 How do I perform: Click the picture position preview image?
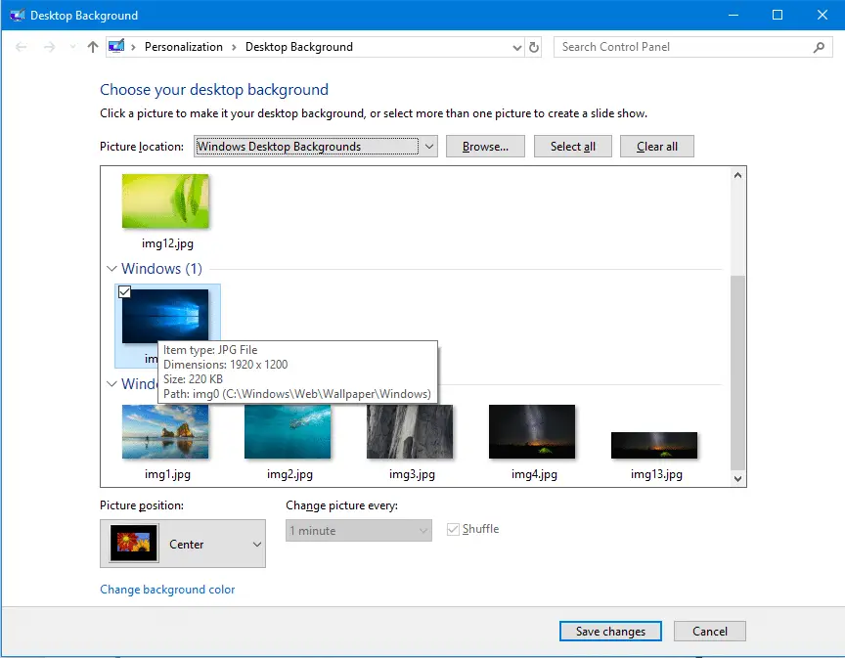[x=134, y=544]
